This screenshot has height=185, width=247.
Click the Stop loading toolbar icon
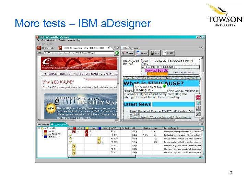click(51, 44)
